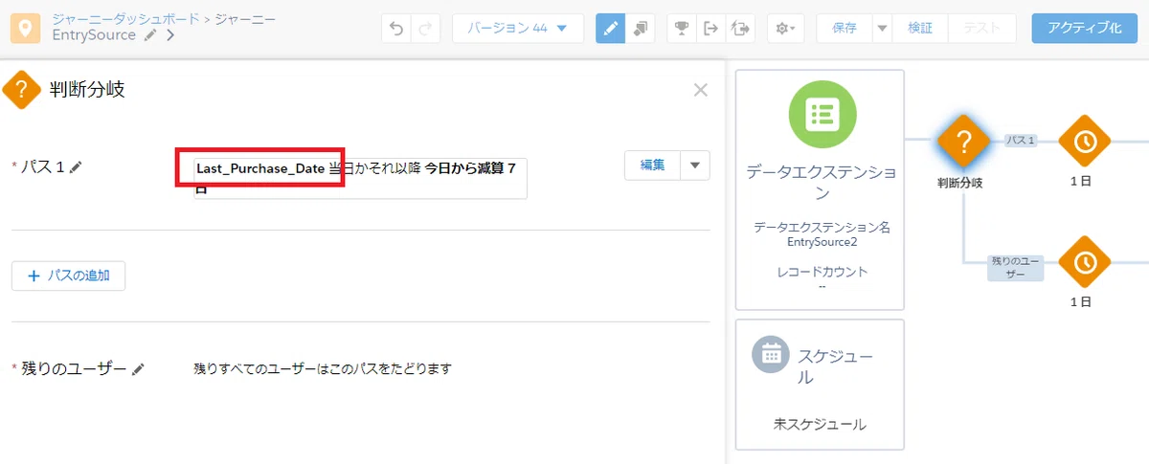Click the 検証 button
Screen dimensions: 1149x464
point(919,29)
